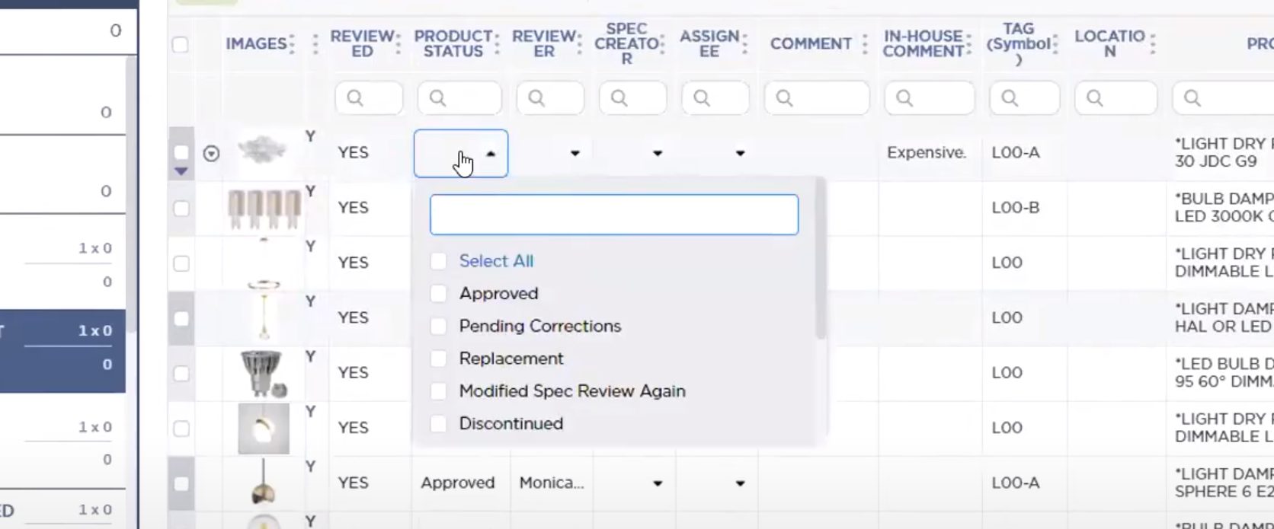This screenshot has height=529, width=1274.
Task: Check the Approved option checkbox
Action: pos(438,294)
